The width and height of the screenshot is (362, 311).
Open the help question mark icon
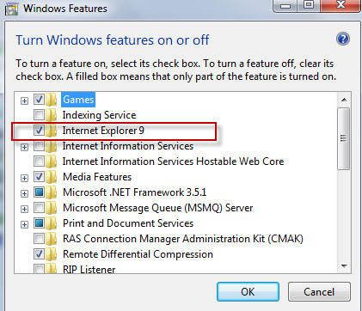point(343,39)
